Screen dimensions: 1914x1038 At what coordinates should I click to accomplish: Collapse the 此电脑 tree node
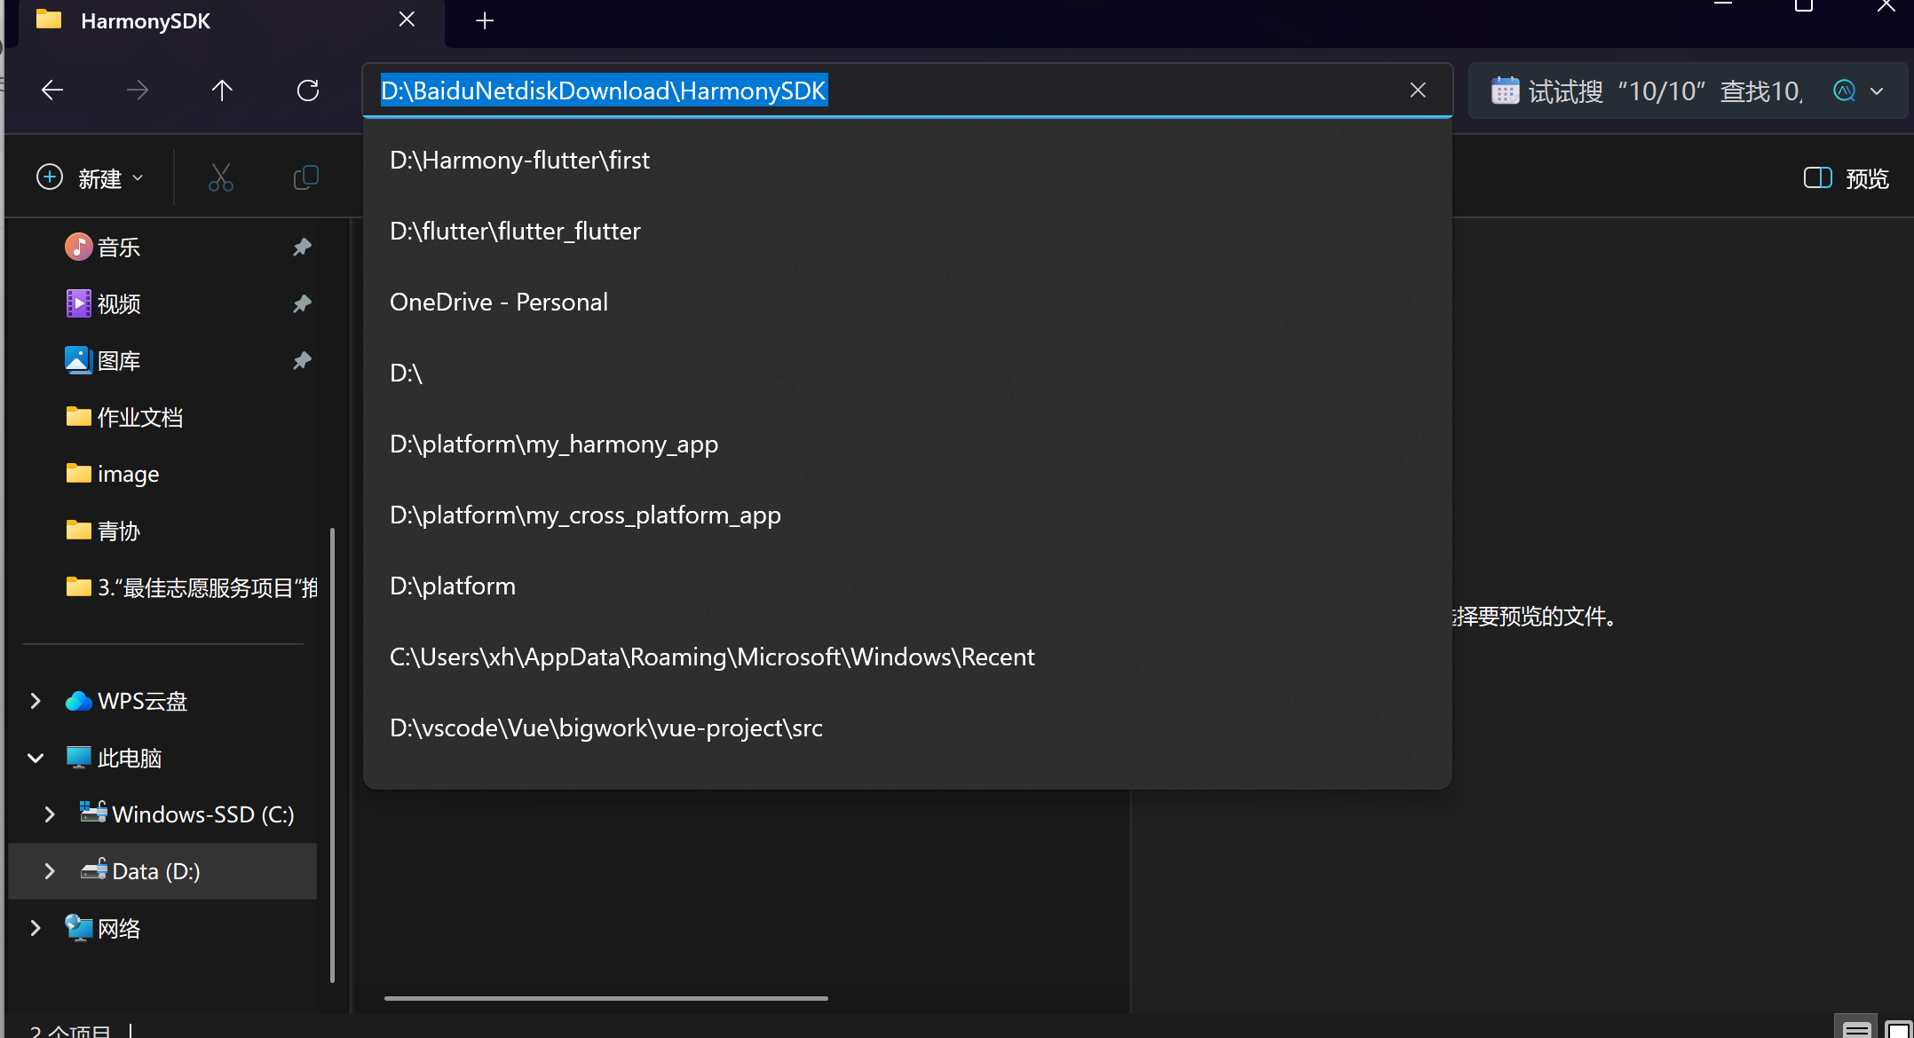click(36, 758)
